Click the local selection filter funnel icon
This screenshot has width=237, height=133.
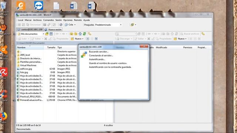(96, 39)
